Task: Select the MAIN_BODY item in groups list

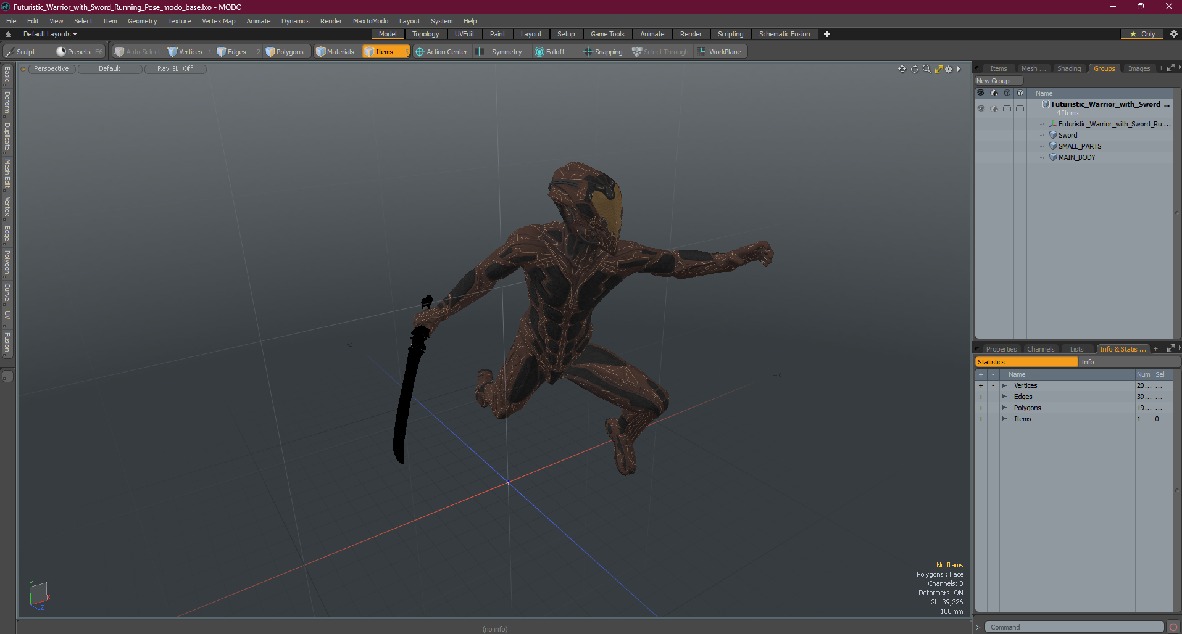Action: click(x=1076, y=157)
